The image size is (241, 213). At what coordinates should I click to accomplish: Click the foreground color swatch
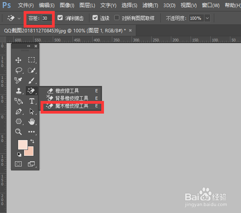[x=23, y=144]
